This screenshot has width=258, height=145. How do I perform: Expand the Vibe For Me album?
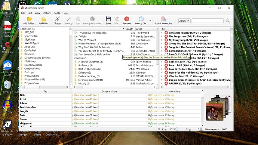162,76
